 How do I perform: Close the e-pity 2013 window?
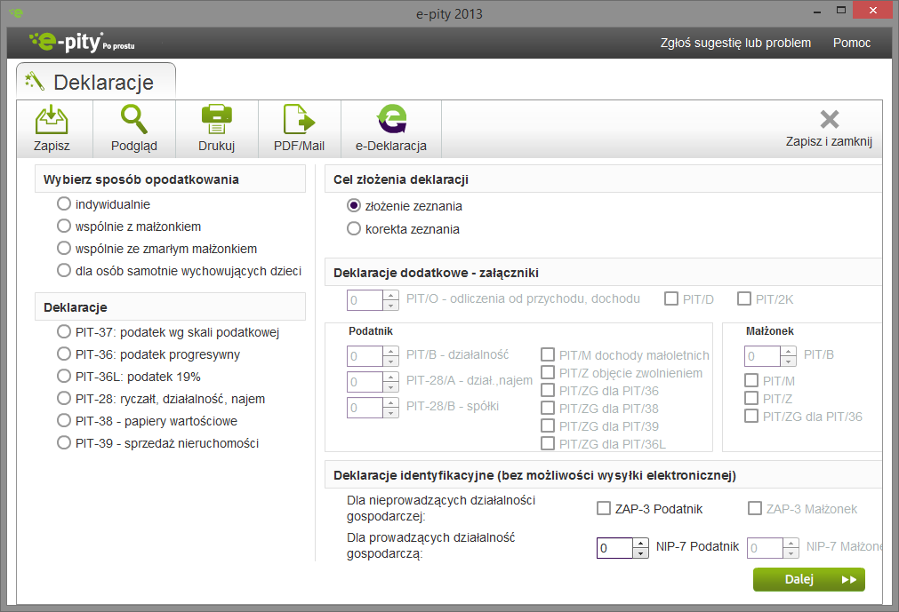pyautogui.click(x=872, y=11)
